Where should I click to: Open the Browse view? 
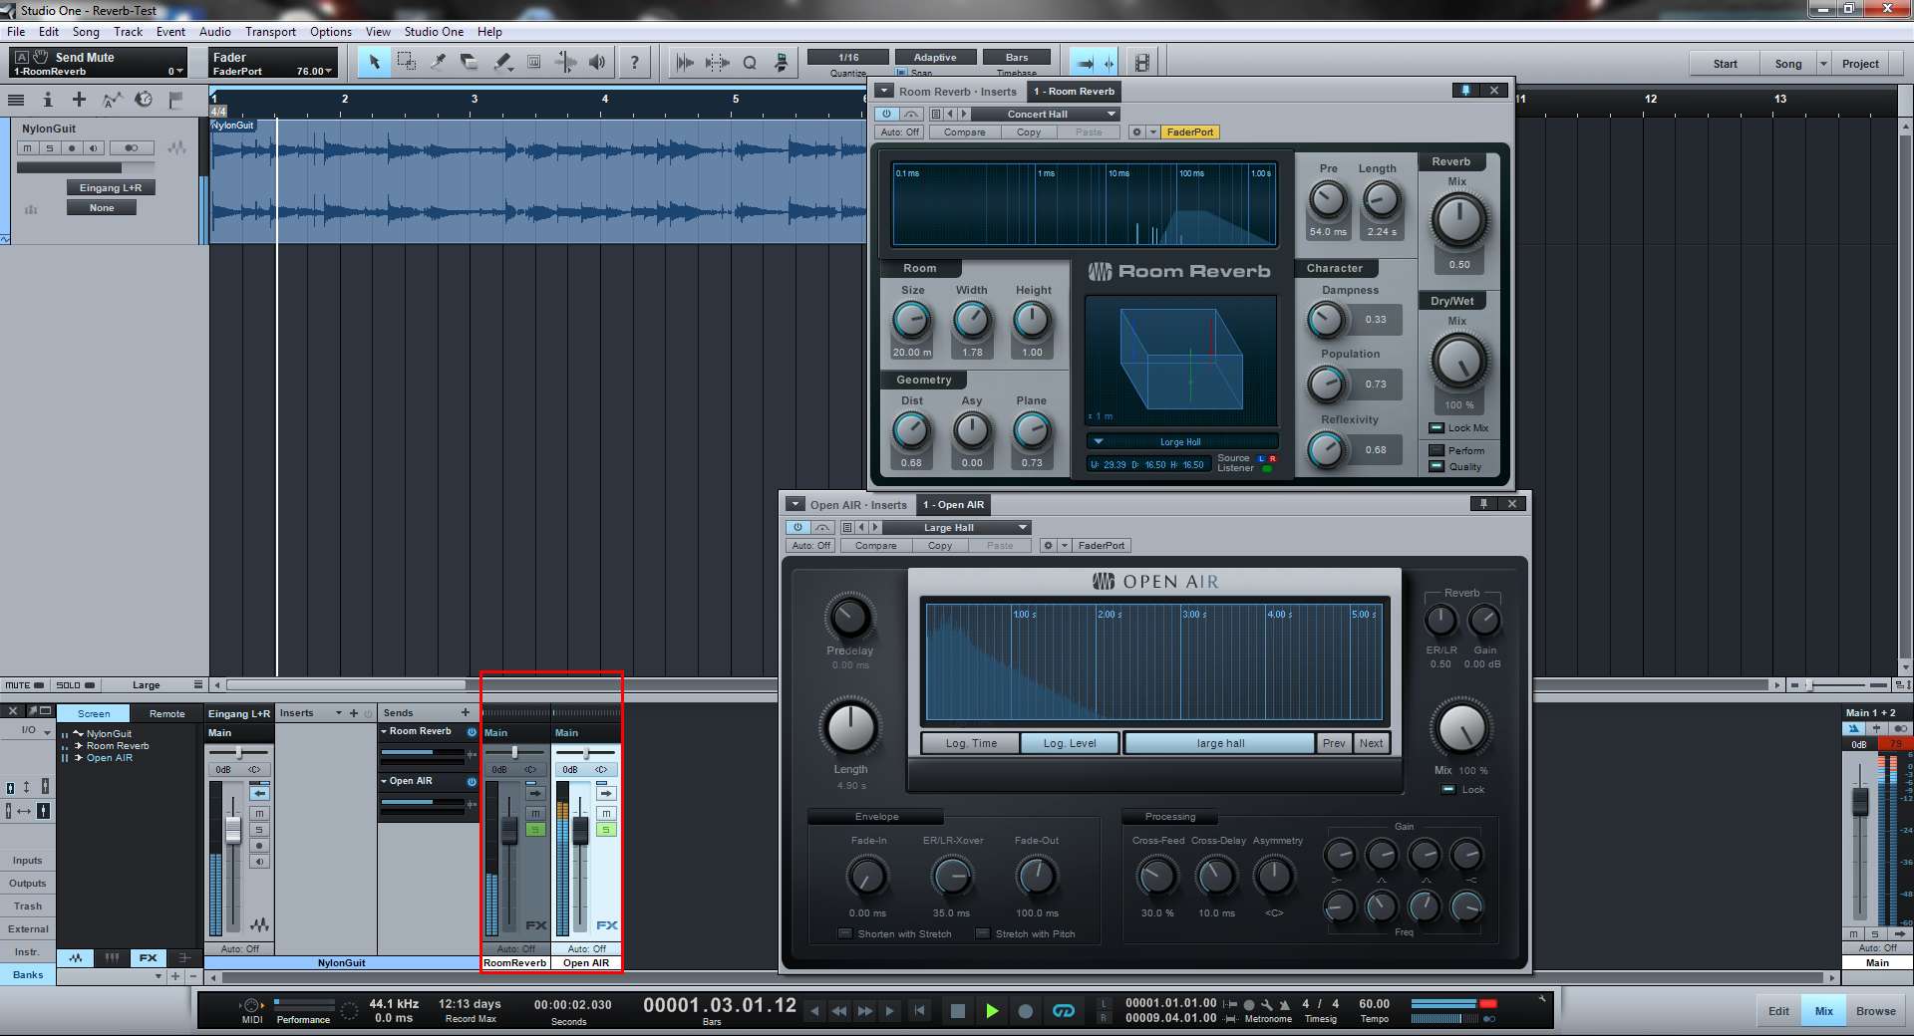(1875, 1011)
